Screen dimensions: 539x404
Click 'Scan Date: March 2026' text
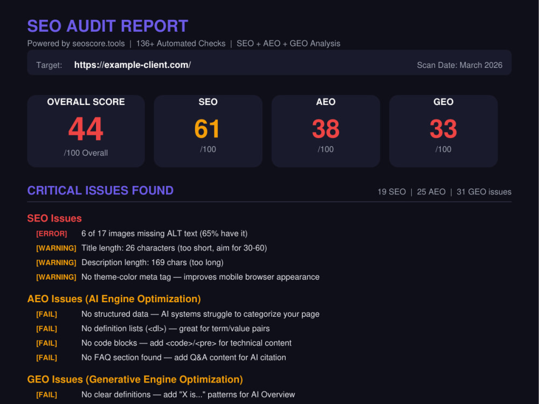(460, 65)
